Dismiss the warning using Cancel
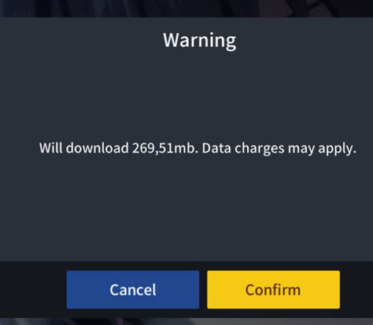 (133, 290)
